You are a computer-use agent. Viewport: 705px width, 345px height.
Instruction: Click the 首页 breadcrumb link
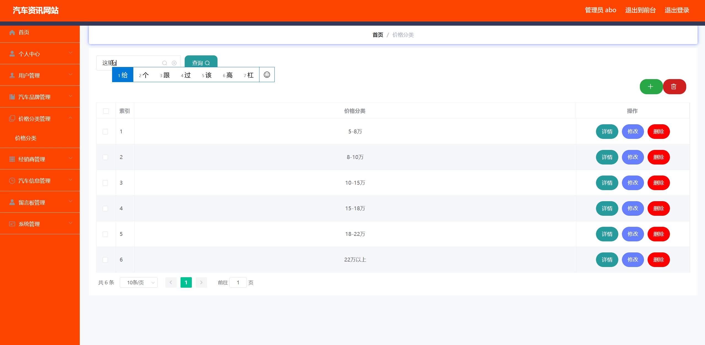[x=378, y=35]
